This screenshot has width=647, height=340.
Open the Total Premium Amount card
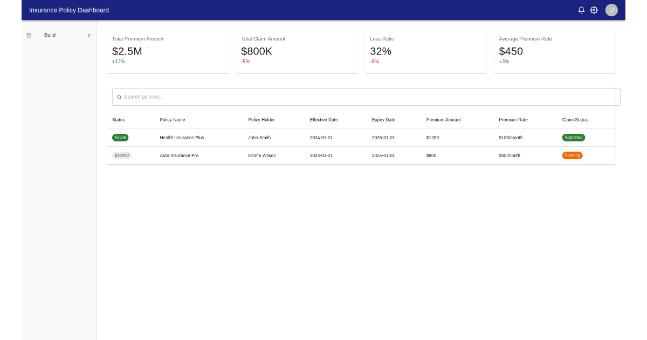168,51
